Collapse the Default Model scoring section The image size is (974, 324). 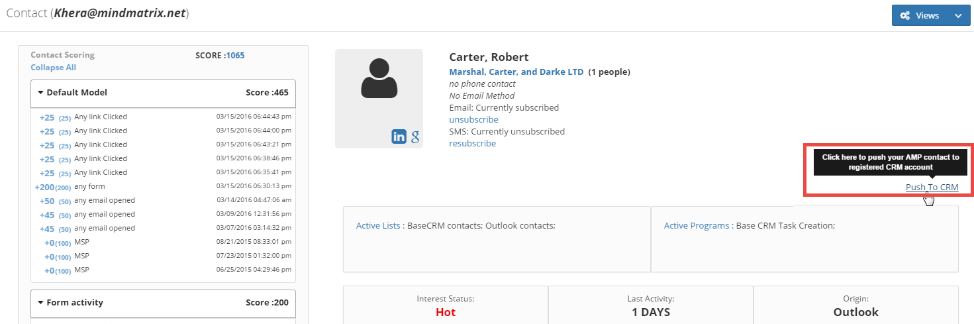tap(41, 93)
